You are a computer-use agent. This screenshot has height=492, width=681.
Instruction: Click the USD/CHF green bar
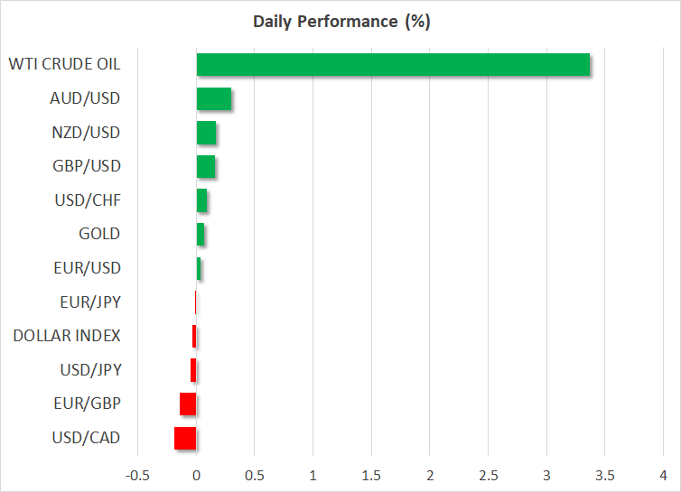(x=201, y=200)
